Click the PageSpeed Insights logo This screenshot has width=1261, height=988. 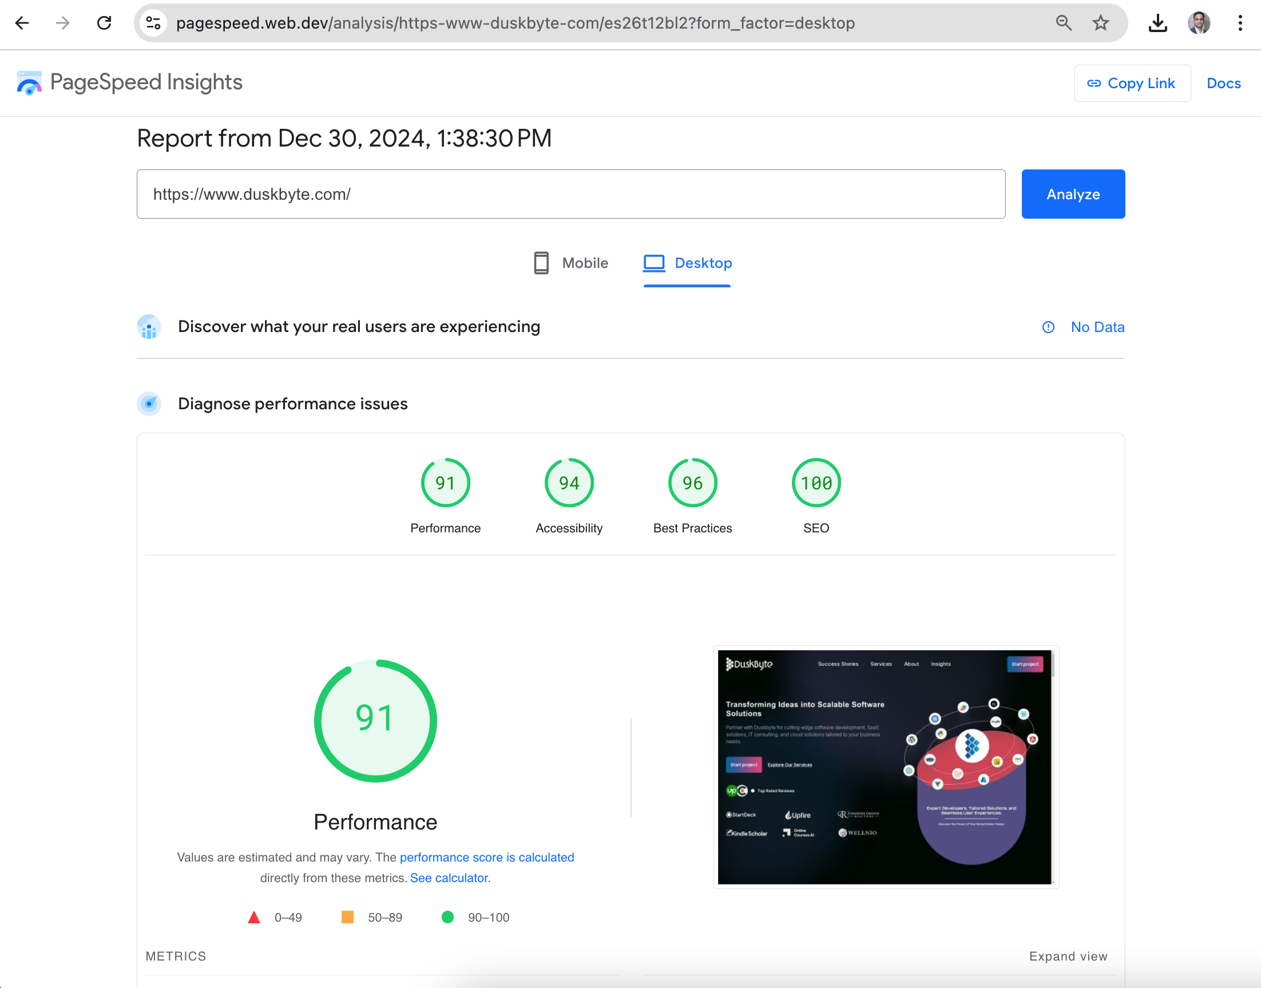pyautogui.click(x=130, y=83)
